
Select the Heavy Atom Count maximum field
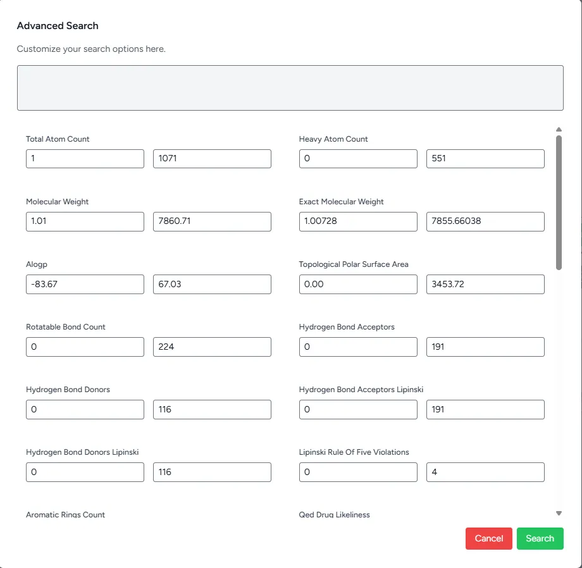click(485, 159)
